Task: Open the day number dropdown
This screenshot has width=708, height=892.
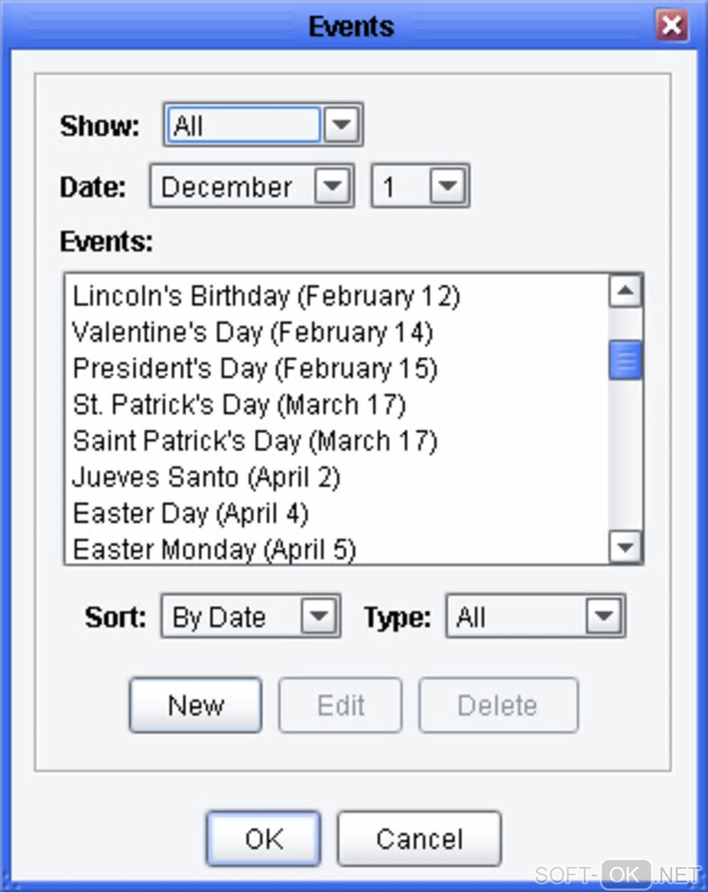Action: (x=447, y=186)
